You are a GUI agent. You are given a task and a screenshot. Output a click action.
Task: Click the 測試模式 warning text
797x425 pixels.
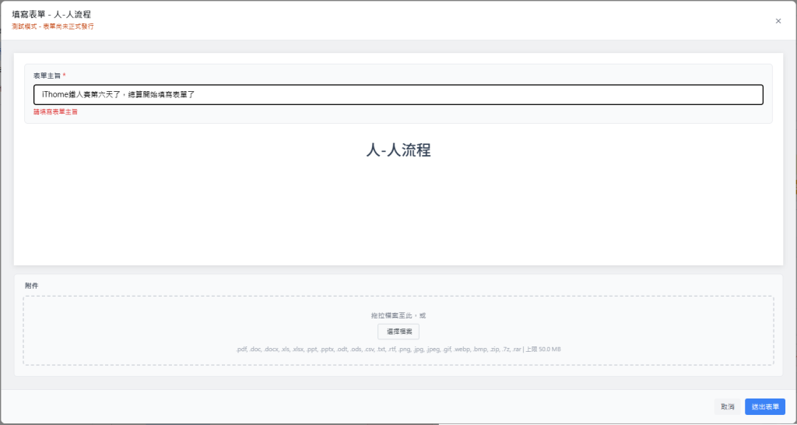[x=53, y=26]
